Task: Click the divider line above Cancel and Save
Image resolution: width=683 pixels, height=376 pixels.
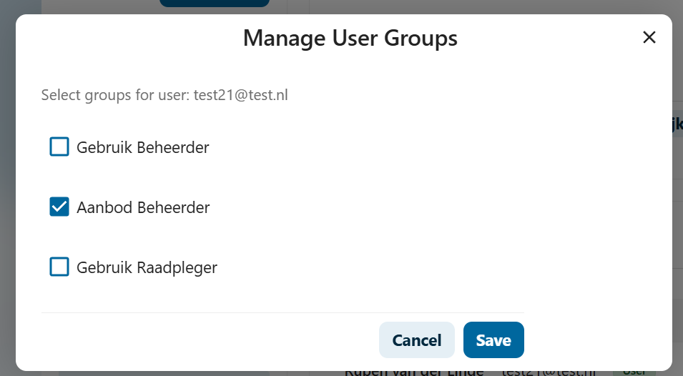Action: tap(282, 312)
